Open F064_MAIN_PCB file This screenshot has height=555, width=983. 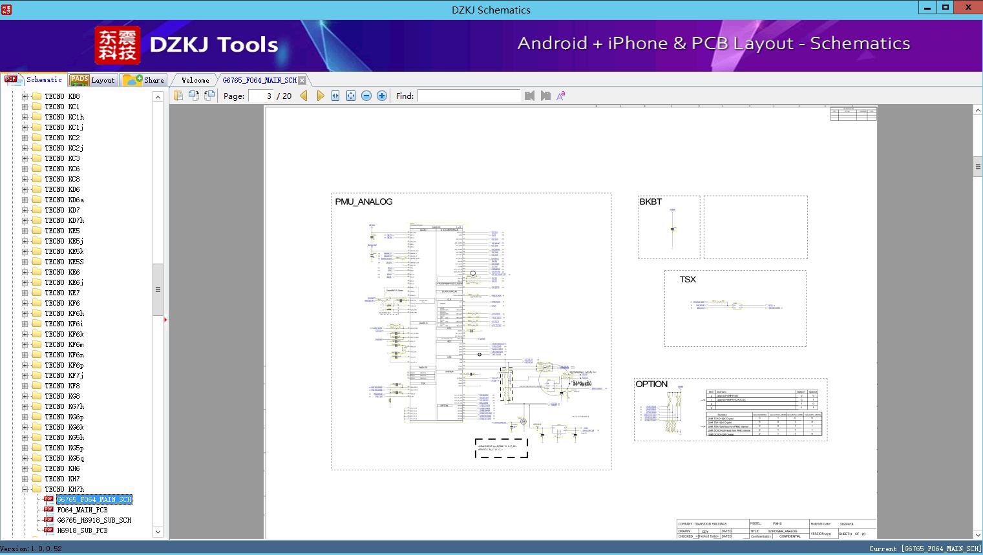click(x=82, y=510)
